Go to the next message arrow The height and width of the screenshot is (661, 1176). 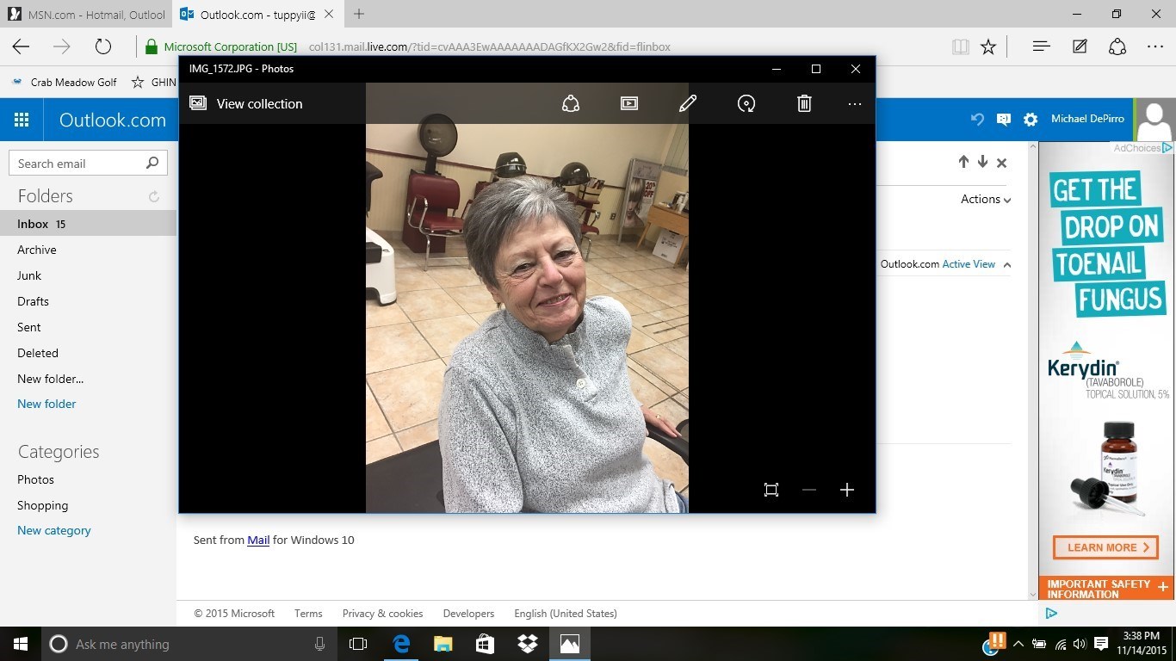(982, 162)
